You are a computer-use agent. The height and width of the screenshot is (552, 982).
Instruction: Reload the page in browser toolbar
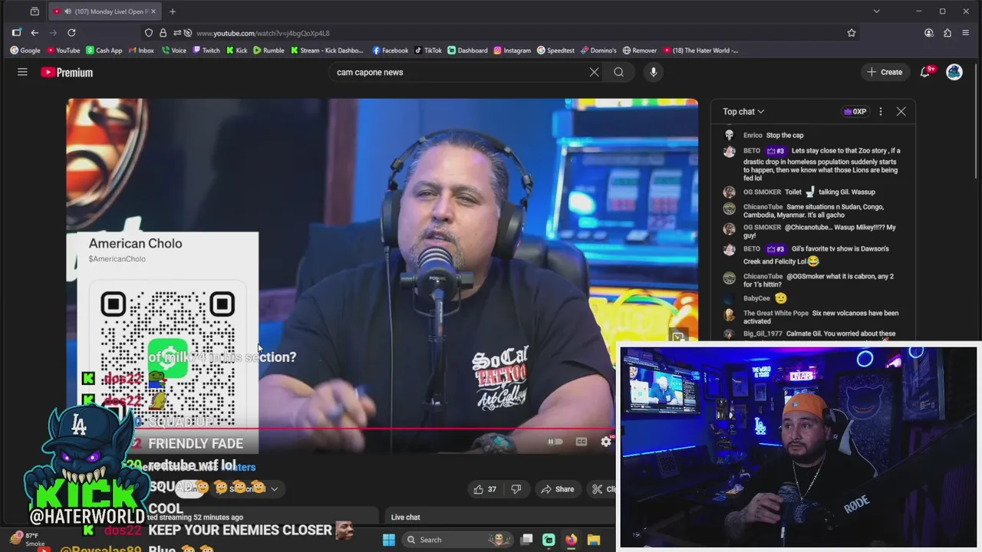click(71, 33)
